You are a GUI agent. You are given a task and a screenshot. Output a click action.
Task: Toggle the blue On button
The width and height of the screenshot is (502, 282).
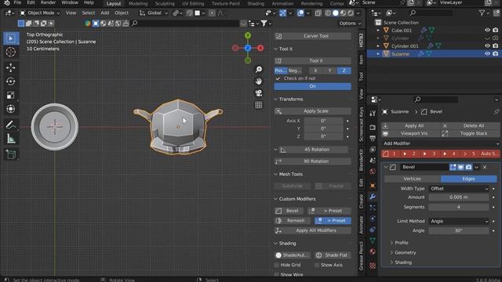(312, 86)
